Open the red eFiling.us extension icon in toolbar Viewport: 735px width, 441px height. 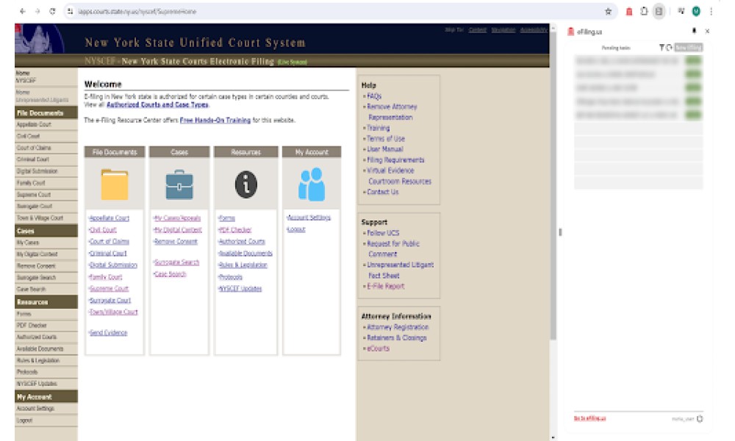629,12
